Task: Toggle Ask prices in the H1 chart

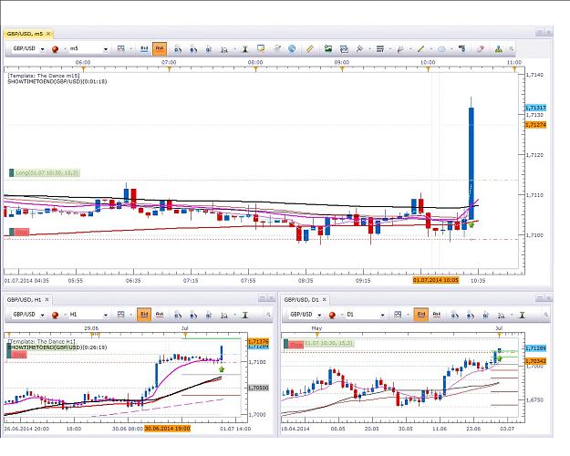Action: 160,315
